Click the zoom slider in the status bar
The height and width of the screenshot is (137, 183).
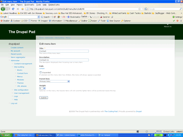pos(147,132)
